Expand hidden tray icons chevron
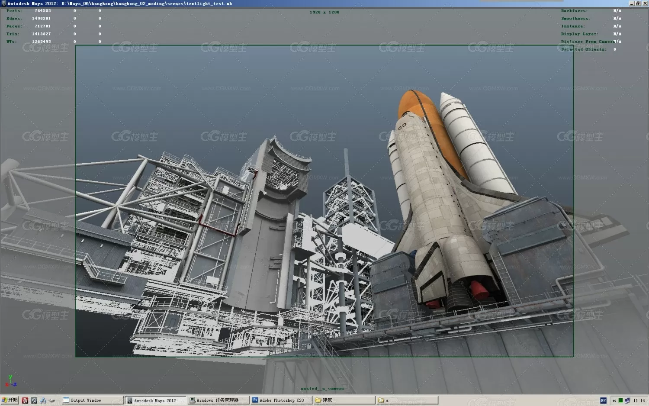 [614, 400]
